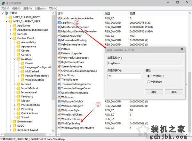The height and width of the screenshot is (141, 192).
Task: Click the values list scroll left arrow
Action: (x=59, y=134)
